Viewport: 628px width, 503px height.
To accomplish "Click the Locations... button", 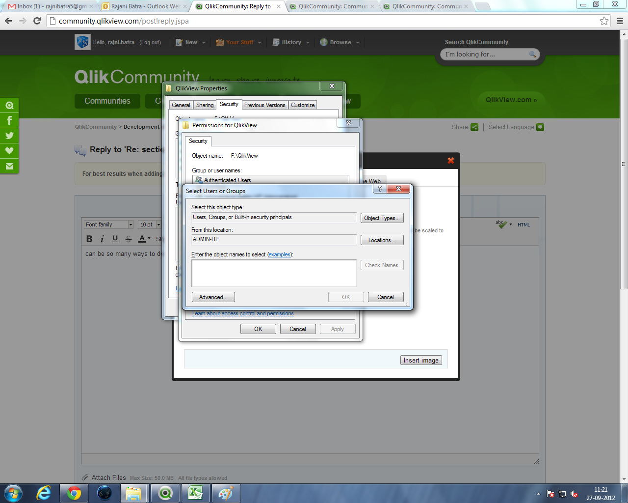I will pyautogui.click(x=382, y=240).
